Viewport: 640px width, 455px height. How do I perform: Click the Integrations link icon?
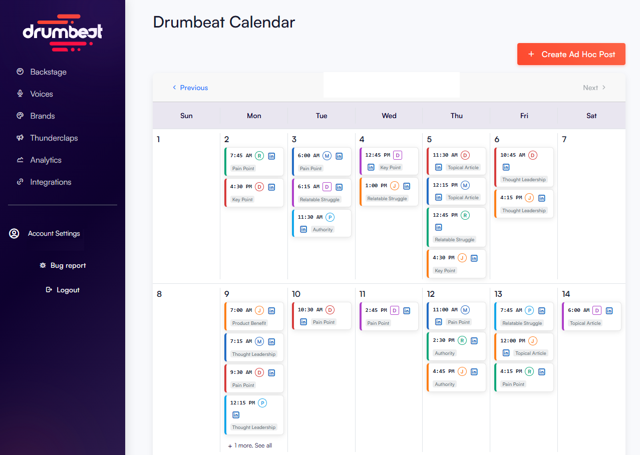[x=20, y=182]
